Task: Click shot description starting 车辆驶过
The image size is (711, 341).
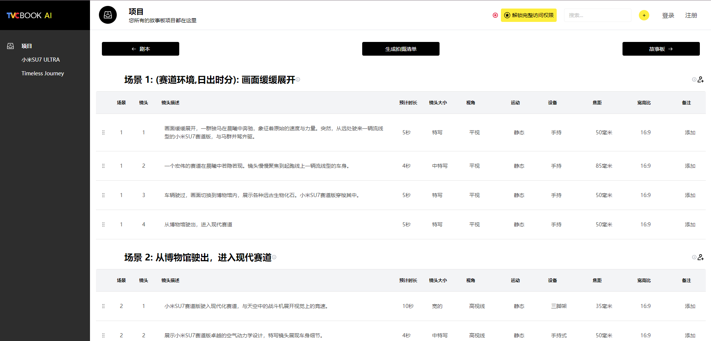Action: [263, 195]
